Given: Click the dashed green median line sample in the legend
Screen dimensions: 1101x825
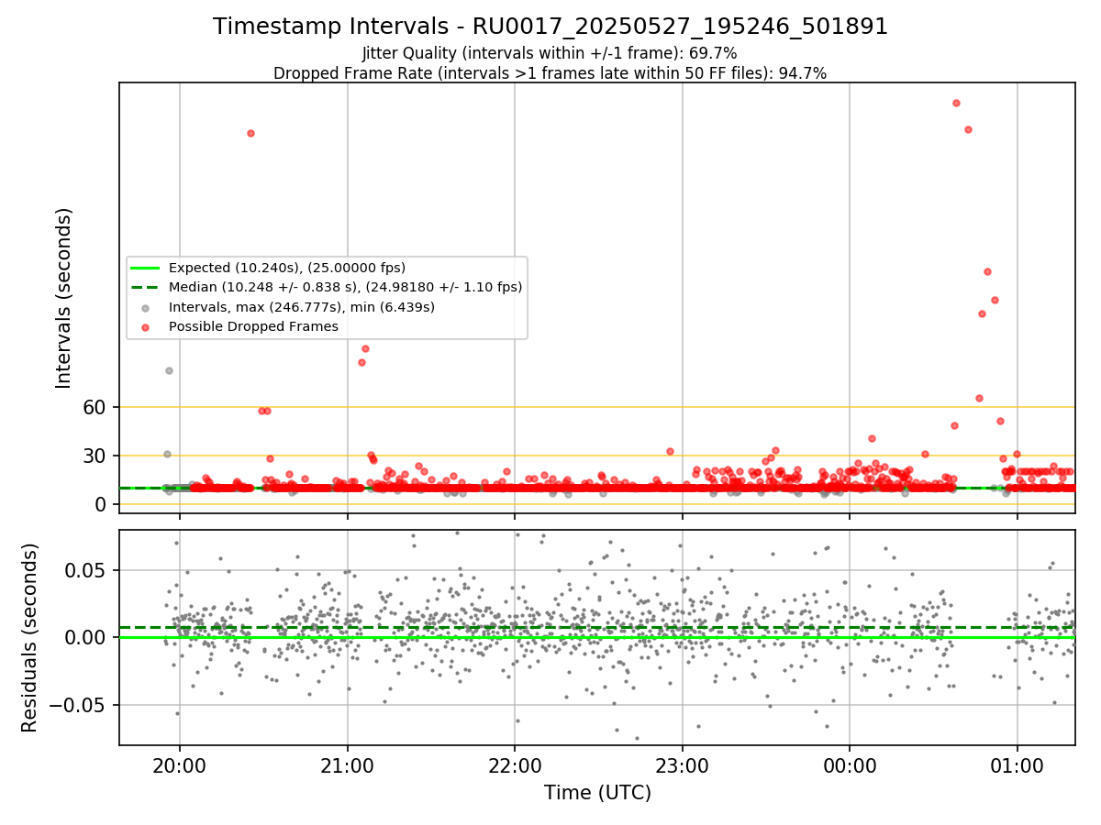Looking at the screenshot, I should coord(147,288).
